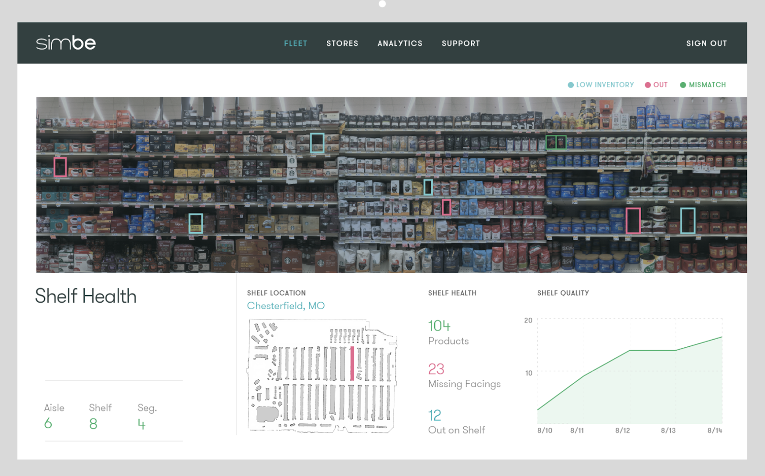Click the OUT legend label
The image size is (765, 476).
[x=660, y=85]
